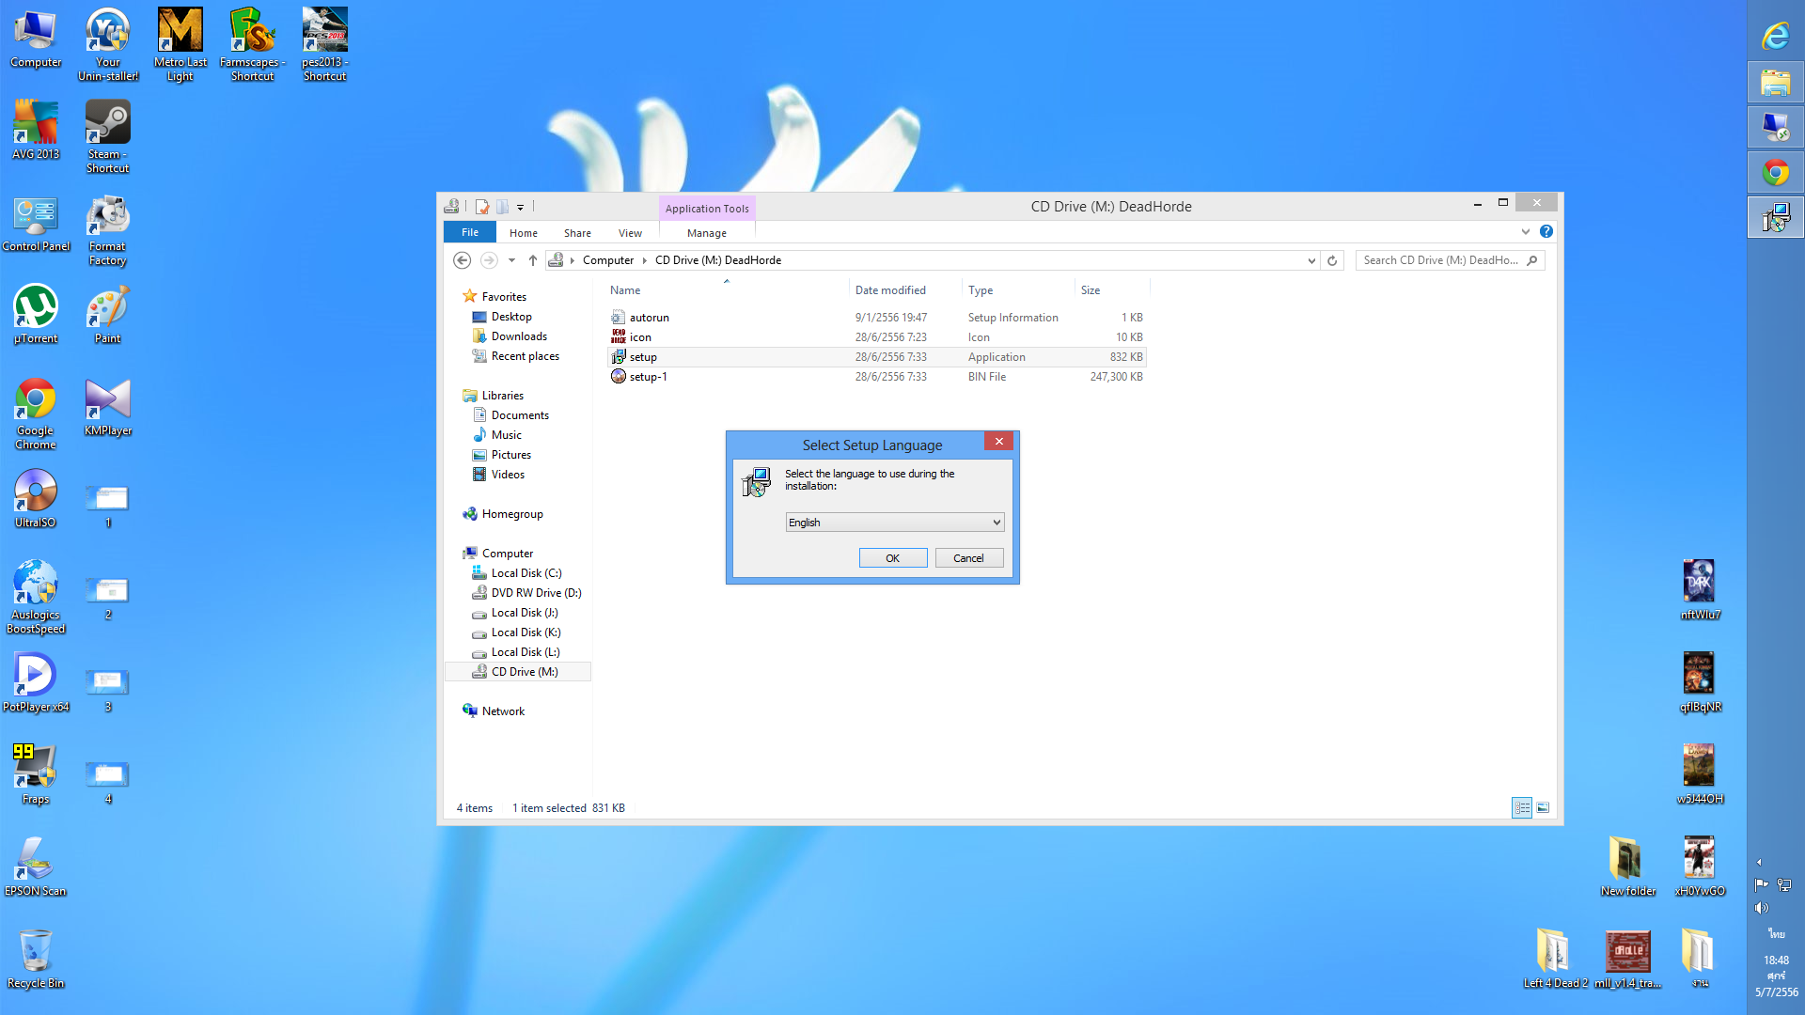Switch to large icons view toggle
Image resolution: width=1805 pixels, height=1015 pixels.
[1543, 807]
